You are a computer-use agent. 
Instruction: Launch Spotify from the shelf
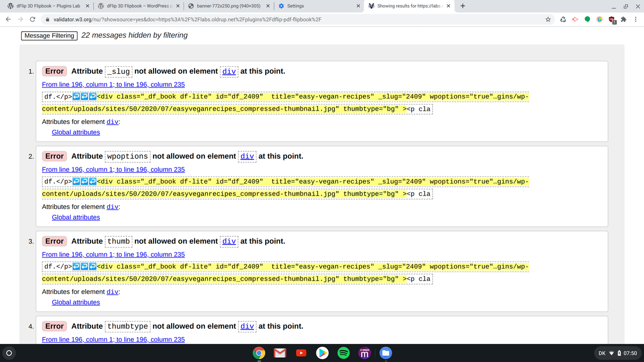[343, 352]
